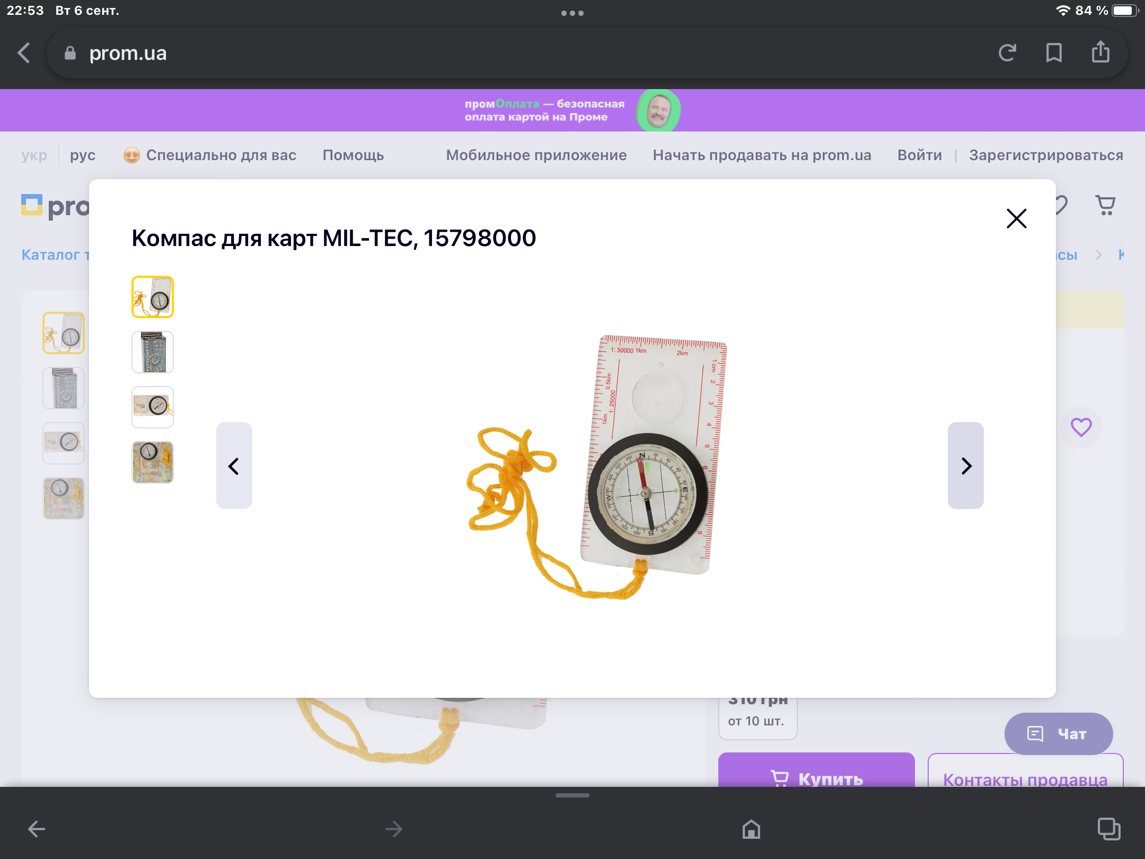Viewport: 1145px width, 859px height.
Task: Reload the prom.ua page
Action: click(1007, 53)
